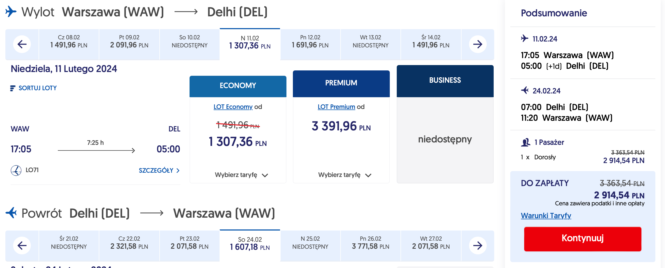The width and height of the screenshot is (665, 268).
Task: Click the LOT airline logo by LO71
Action: click(x=16, y=170)
